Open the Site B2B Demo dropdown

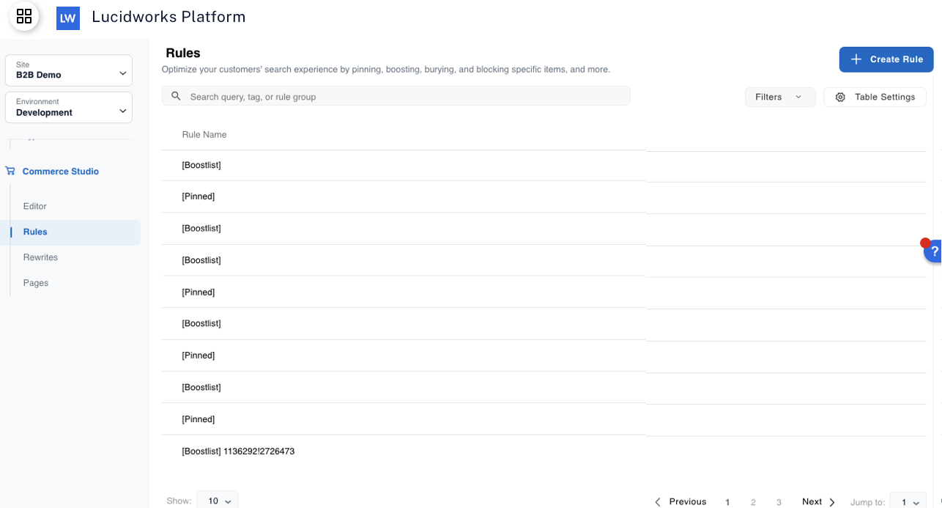pos(69,70)
